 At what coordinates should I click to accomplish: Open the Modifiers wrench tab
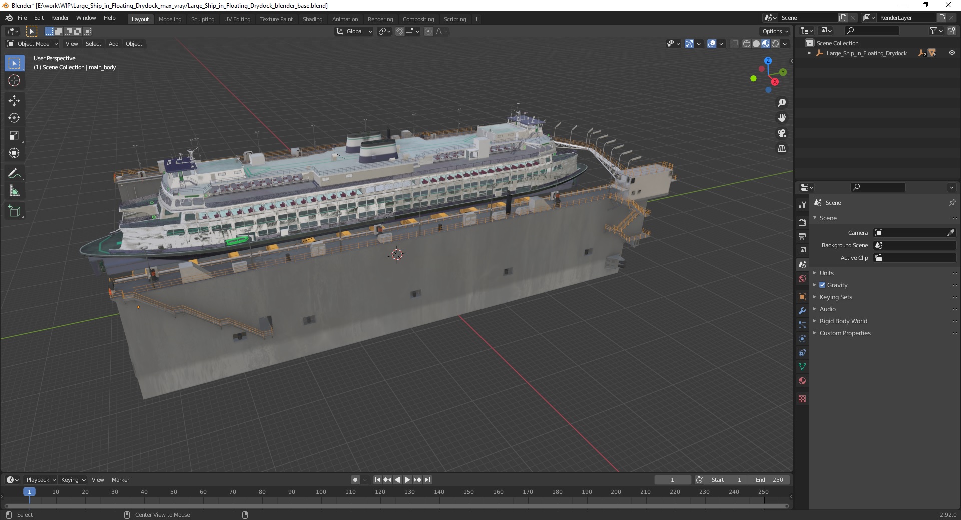click(802, 311)
